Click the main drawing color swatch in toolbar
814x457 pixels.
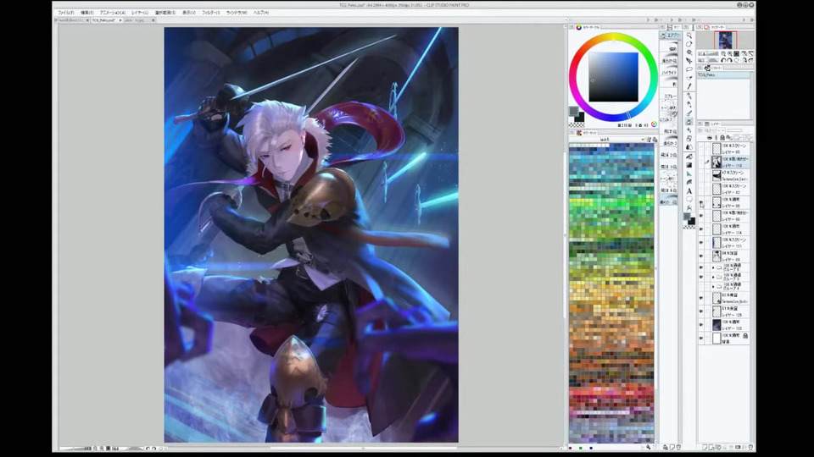[x=686, y=217]
